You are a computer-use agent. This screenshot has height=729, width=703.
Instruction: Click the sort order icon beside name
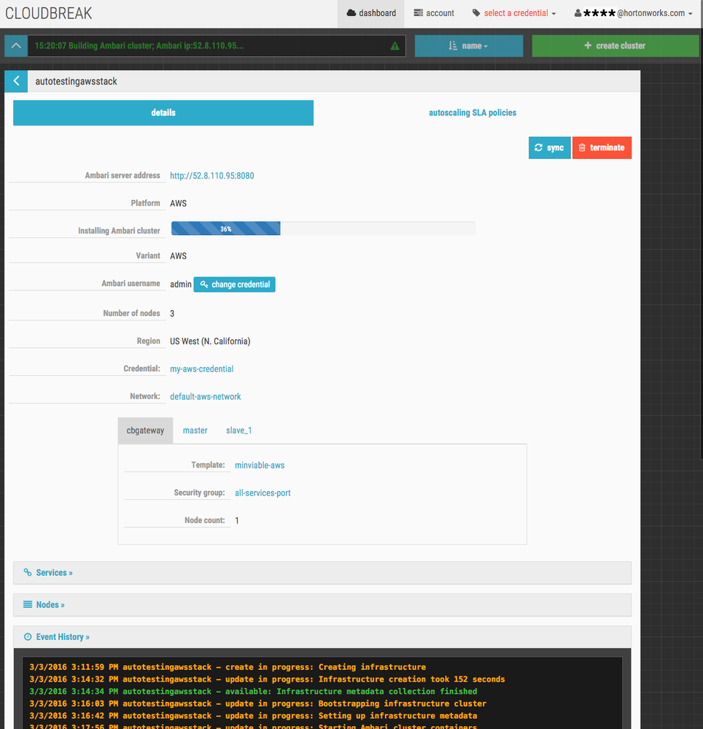[x=453, y=45]
